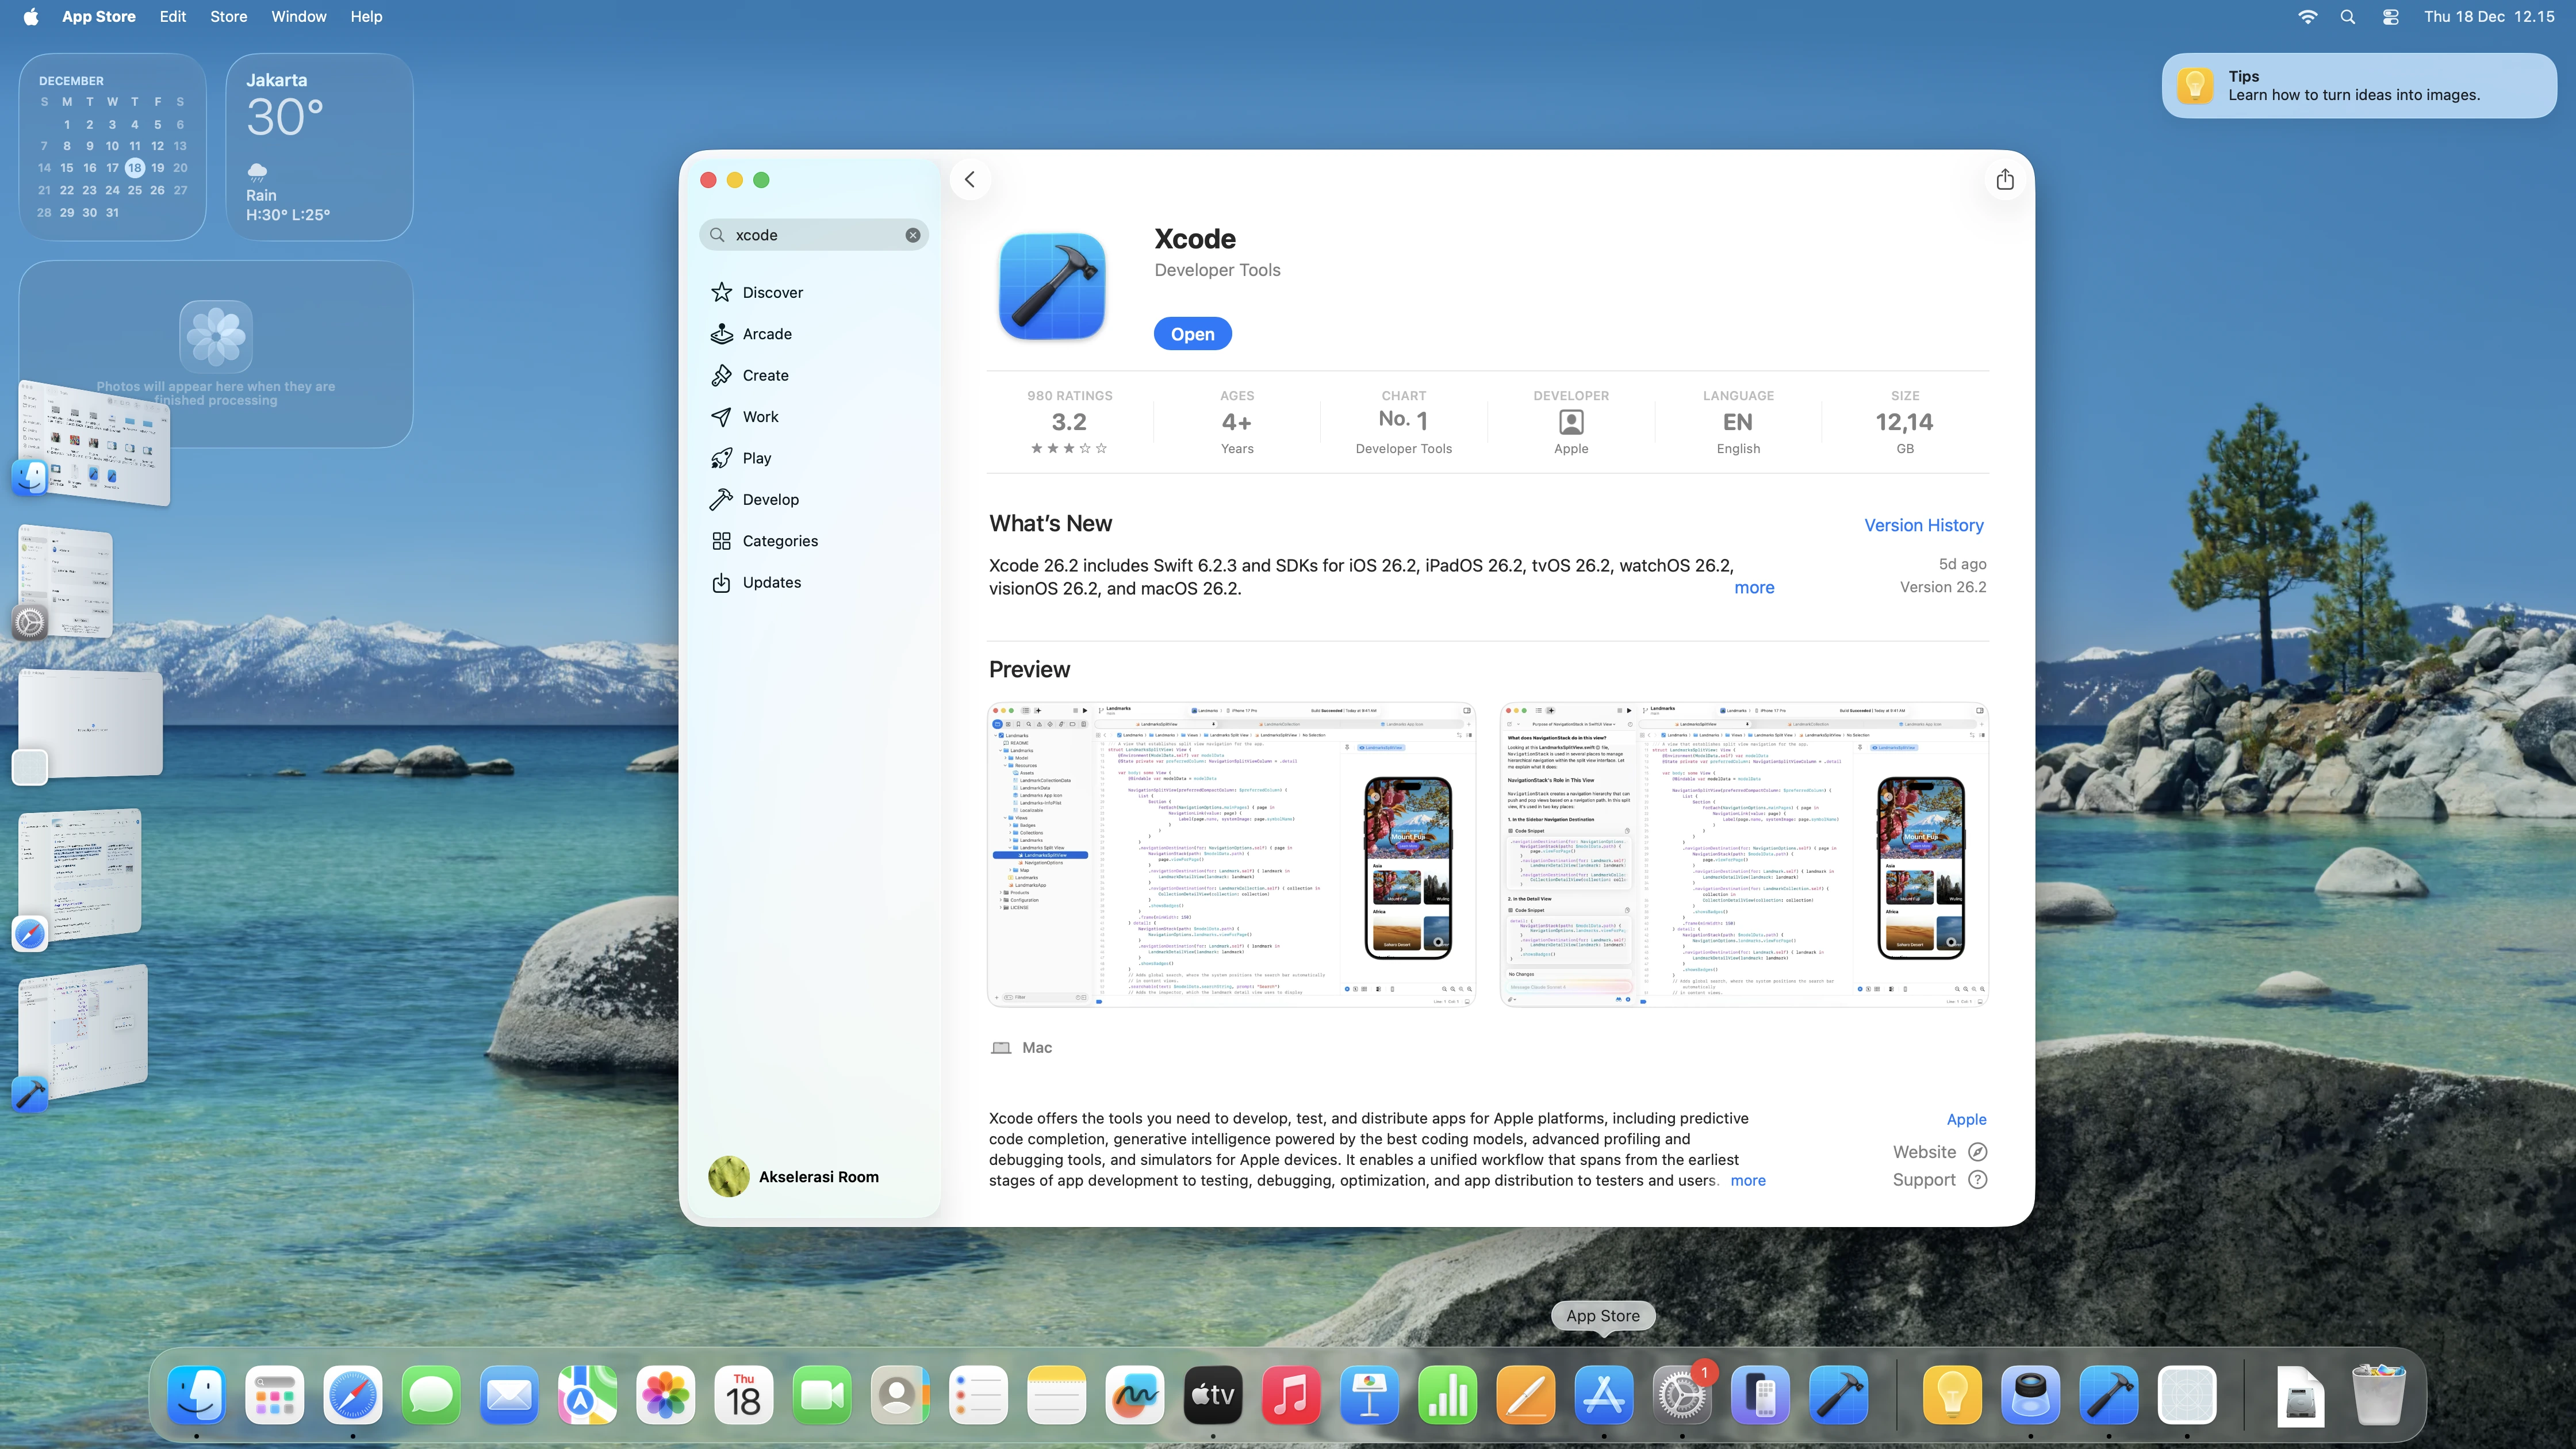Click the first Xcode preview screenshot
Screen dimensions: 2576x1449
click(x=1231, y=854)
